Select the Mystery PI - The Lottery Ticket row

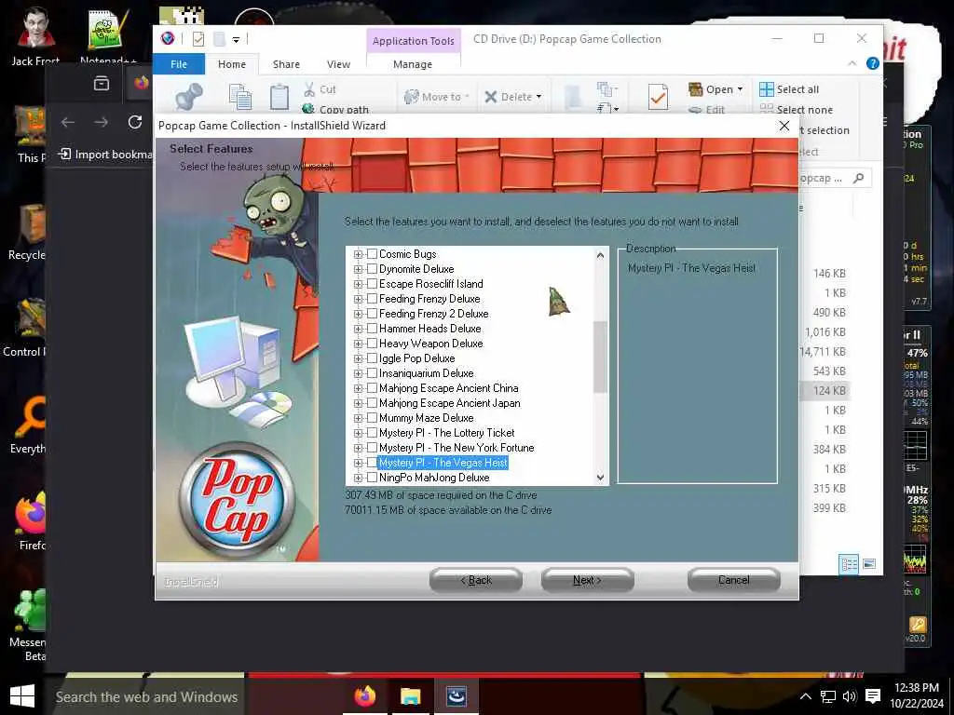coord(446,433)
